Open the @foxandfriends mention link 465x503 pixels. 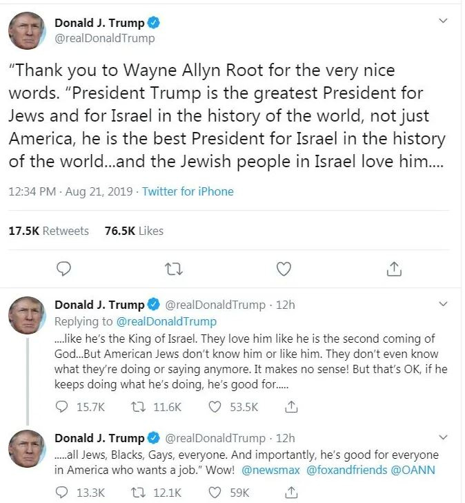coord(346,470)
